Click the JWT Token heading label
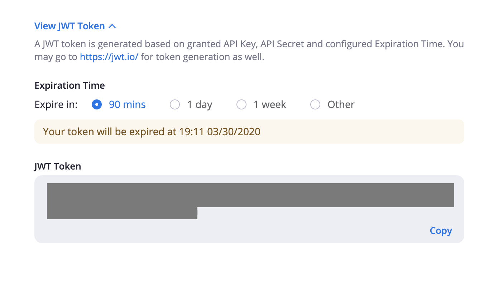This screenshot has height=289, width=503. tap(58, 166)
